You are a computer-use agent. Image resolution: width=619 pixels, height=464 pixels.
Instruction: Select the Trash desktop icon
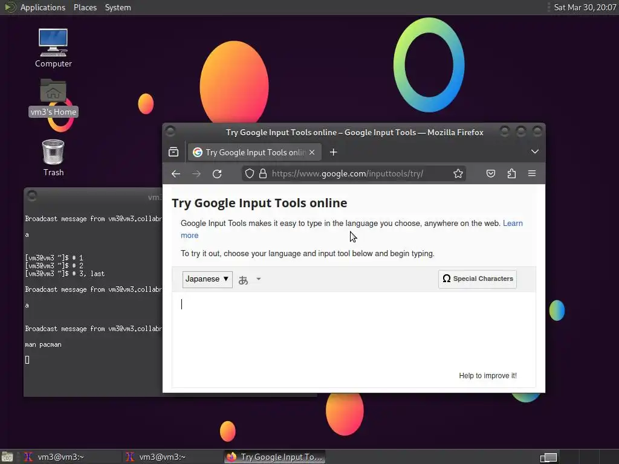click(53, 158)
